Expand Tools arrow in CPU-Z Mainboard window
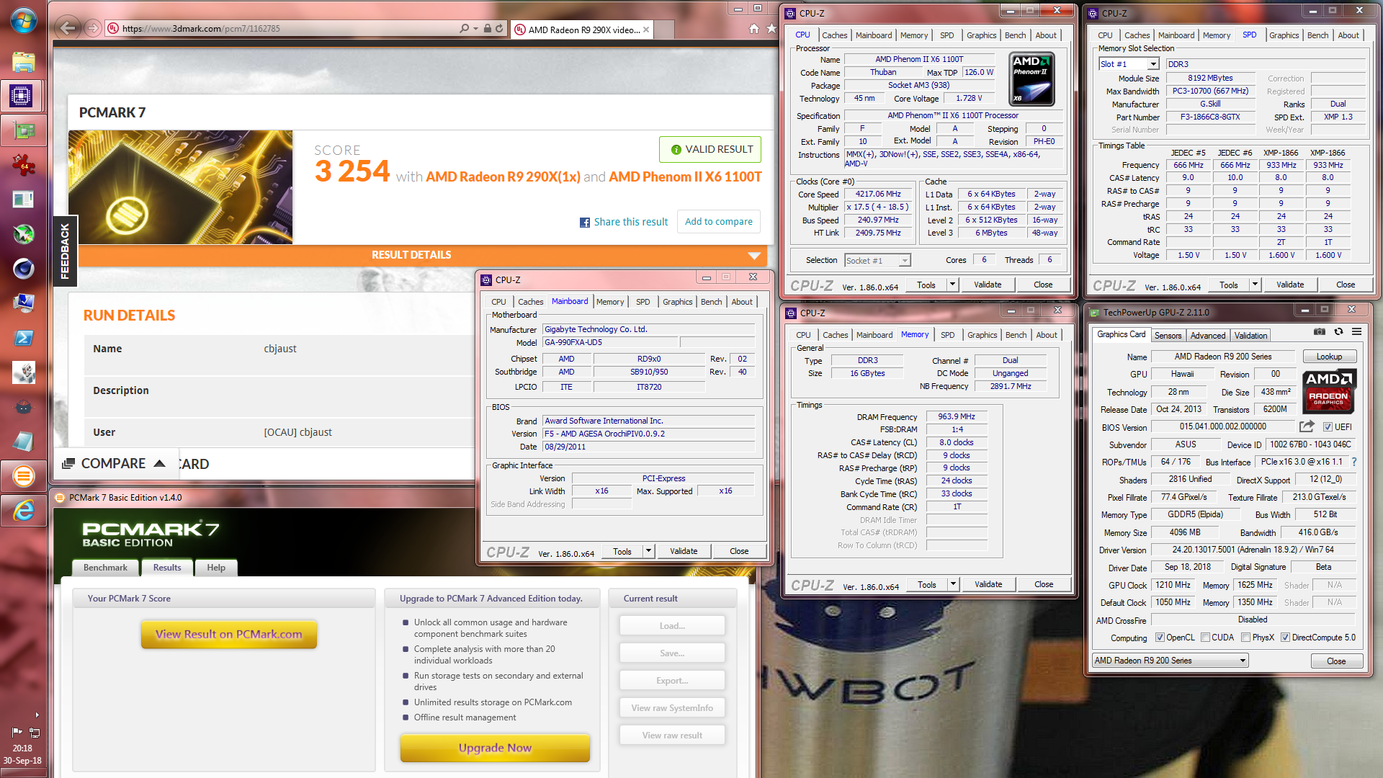This screenshot has width=1383, height=778. (x=648, y=551)
